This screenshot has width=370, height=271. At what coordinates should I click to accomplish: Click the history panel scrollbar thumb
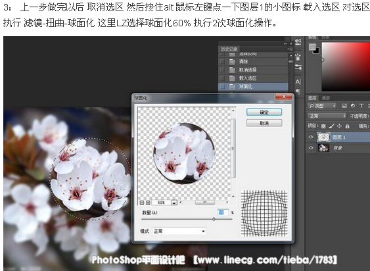291,61
